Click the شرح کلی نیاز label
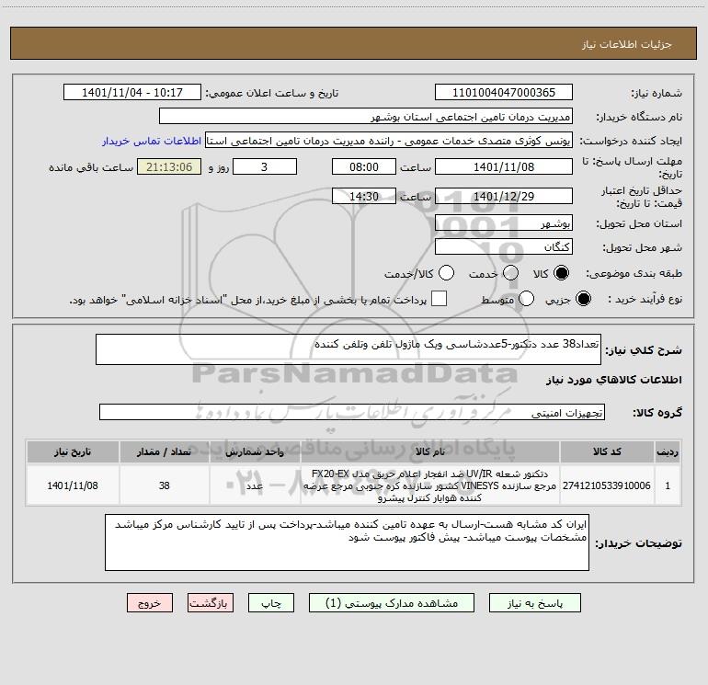 644,350
